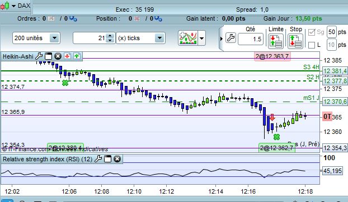
Task: Click the Limite order icon
Action: tap(276, 41)
